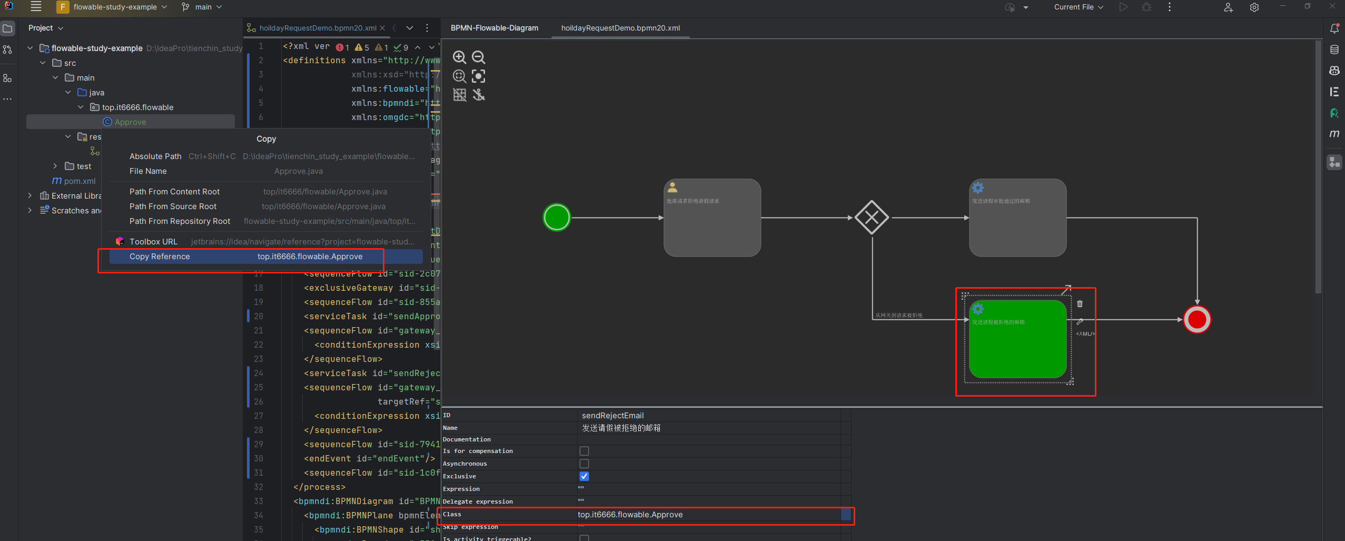Collapse the src folder in project tree
This screenshot has width=1345, height=541.
click(43, 63)
